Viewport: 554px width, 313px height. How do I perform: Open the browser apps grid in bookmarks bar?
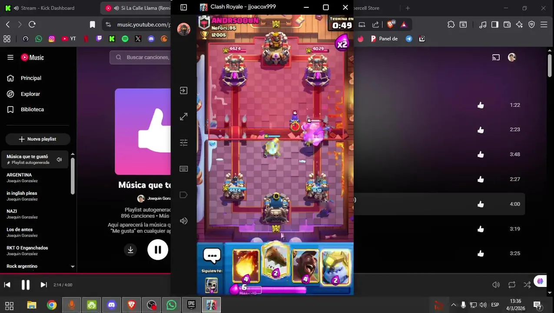[x=7, y=39]
